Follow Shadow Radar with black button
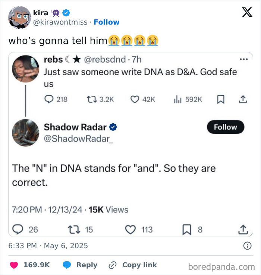Image resolution: width=261 pixels, height=275 pixels. (225, 127)
